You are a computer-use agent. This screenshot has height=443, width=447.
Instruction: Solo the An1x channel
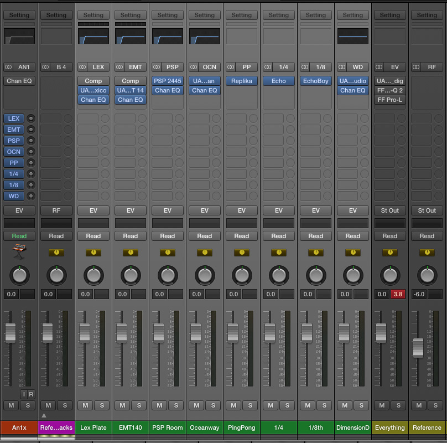click(x=28, y=405)
